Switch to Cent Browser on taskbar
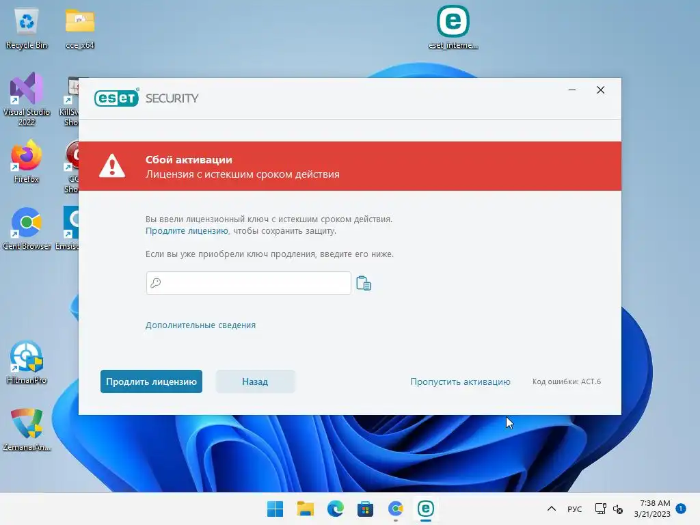The height and width of the screenshot is (525, 700). pos(396,509)
